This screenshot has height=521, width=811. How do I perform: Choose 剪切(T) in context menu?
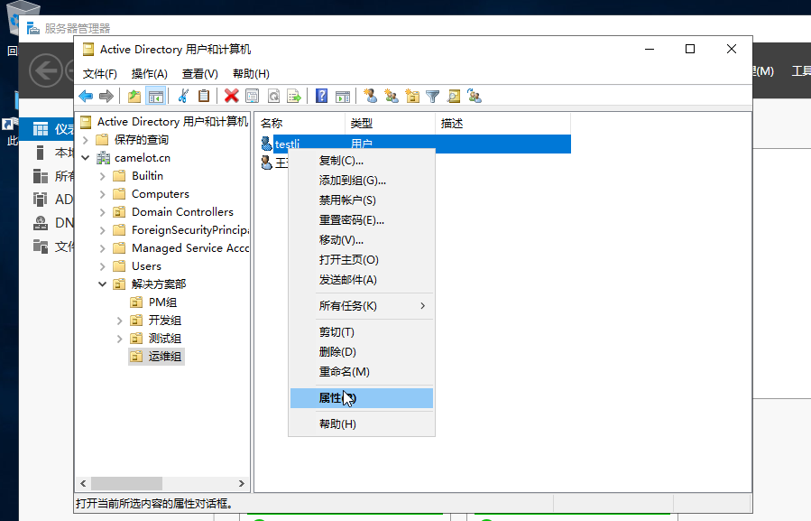tap(362, 332)
